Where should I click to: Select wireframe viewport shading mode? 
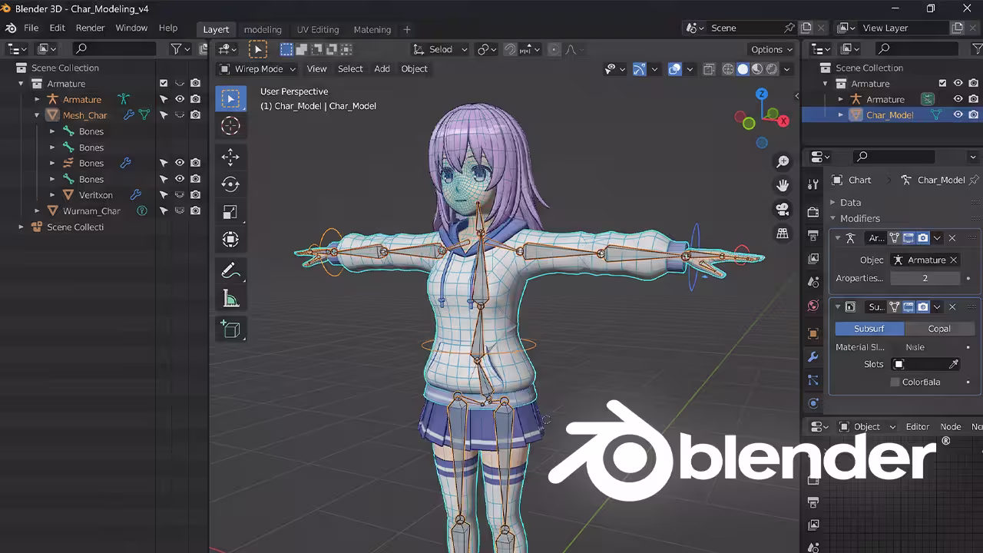tap(728, 69)
